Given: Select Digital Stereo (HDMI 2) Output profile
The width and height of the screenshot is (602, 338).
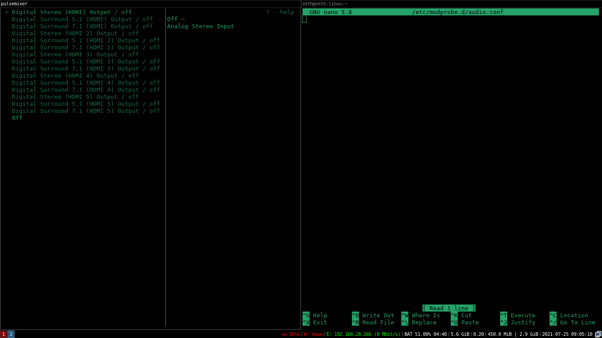Looking at the screenshot, I should tap(75, 33).
